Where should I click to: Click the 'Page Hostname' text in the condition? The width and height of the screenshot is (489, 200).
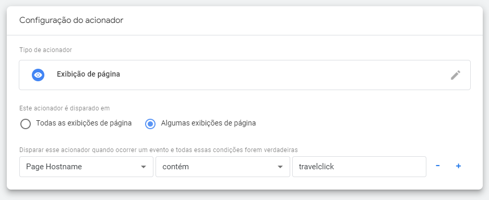point(54,167)
